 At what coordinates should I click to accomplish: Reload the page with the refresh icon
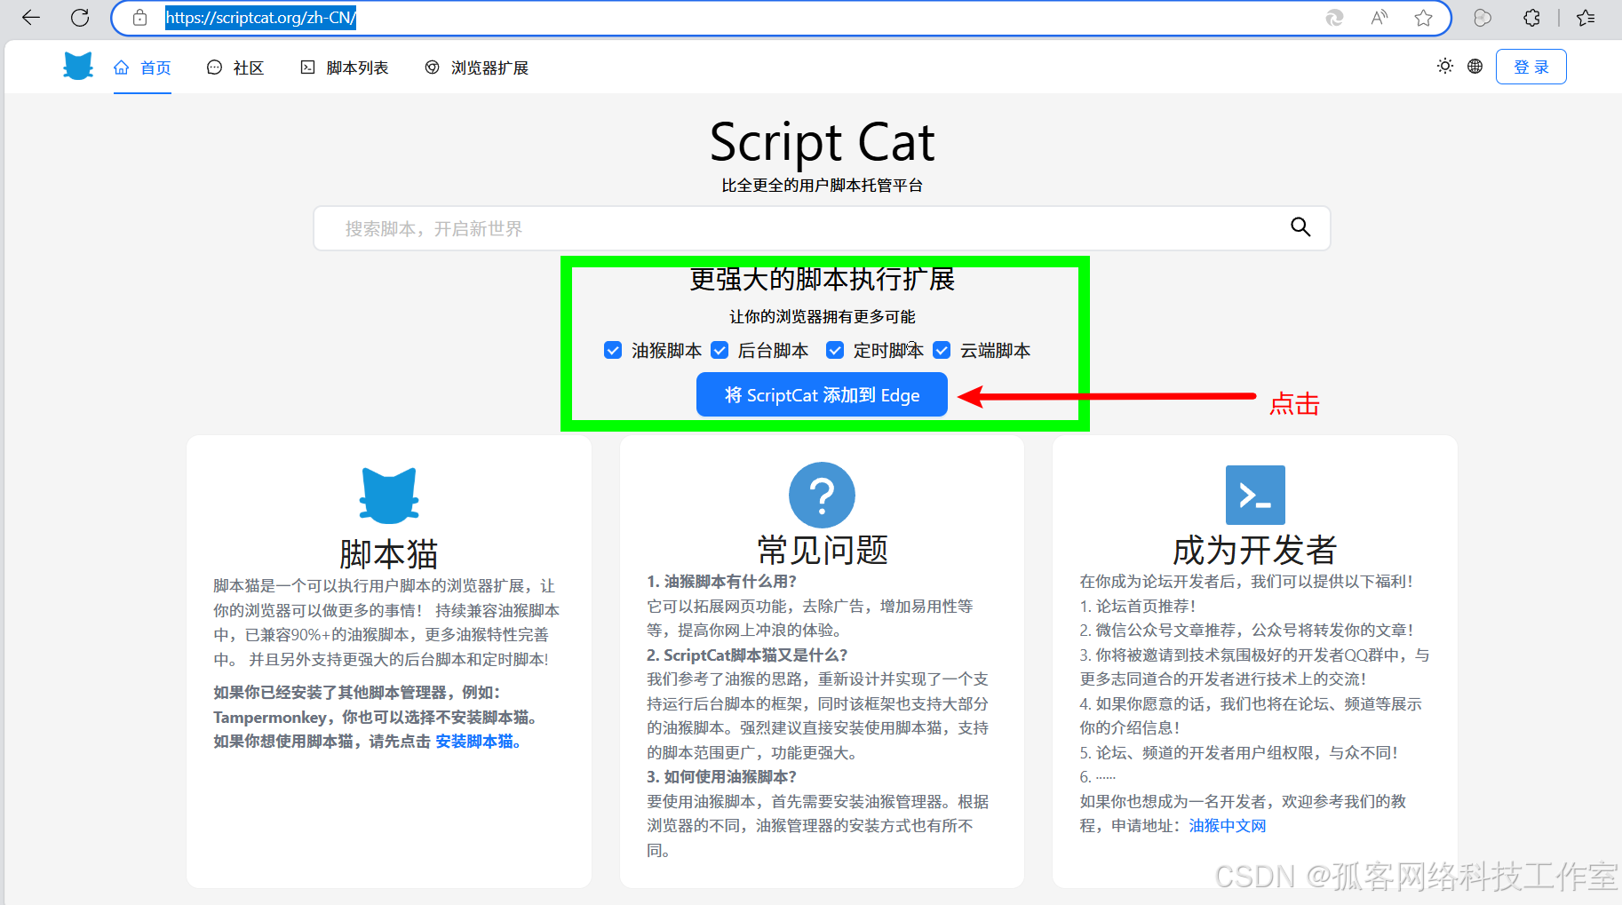pos(80,18)
